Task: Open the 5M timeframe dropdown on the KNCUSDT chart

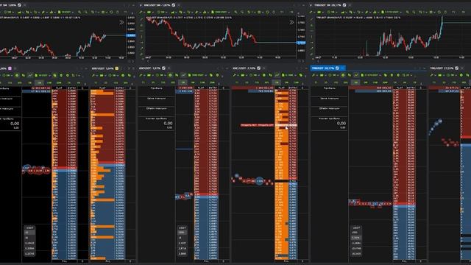Action: pyautogui.click(x=162, y=12)
